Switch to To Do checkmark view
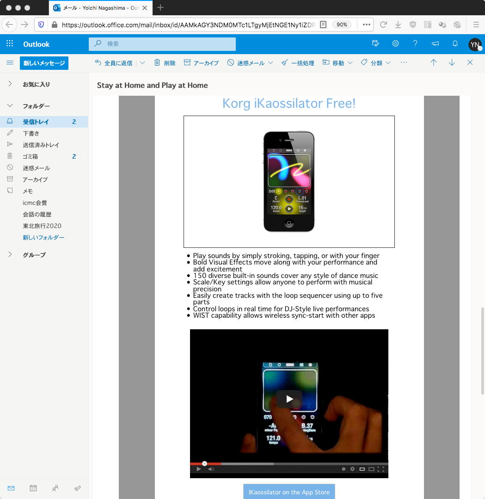 (78, 488)
